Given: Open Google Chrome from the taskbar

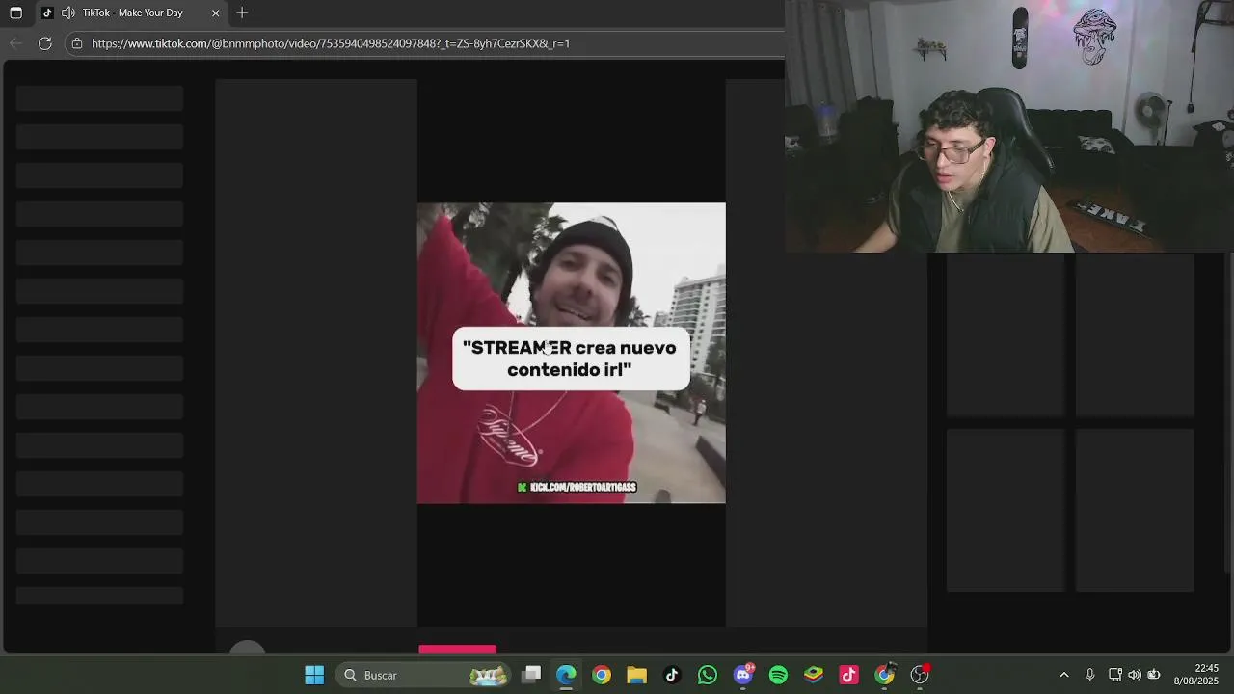Looking at the screenshot, I should pos(602,675).
